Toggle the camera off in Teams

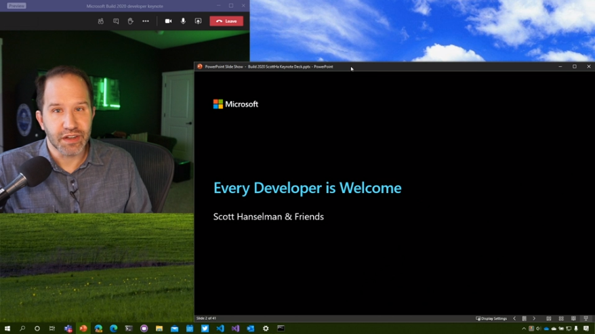[169, 21]
